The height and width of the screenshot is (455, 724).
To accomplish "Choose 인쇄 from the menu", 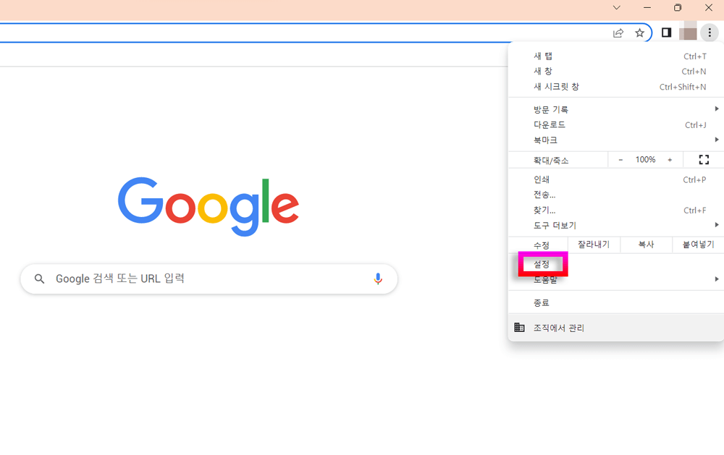I will coord(616,179).
